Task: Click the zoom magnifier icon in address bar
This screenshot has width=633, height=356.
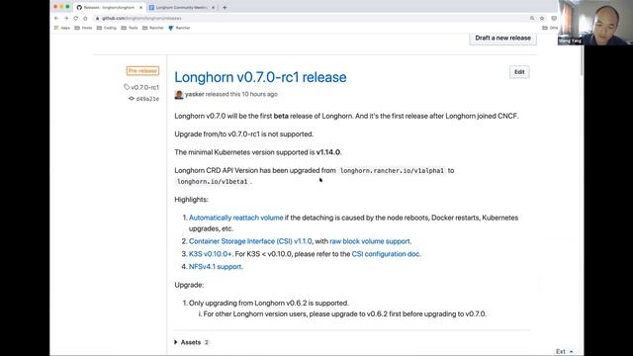Action: pyautogui.click(x=532, y=18)
